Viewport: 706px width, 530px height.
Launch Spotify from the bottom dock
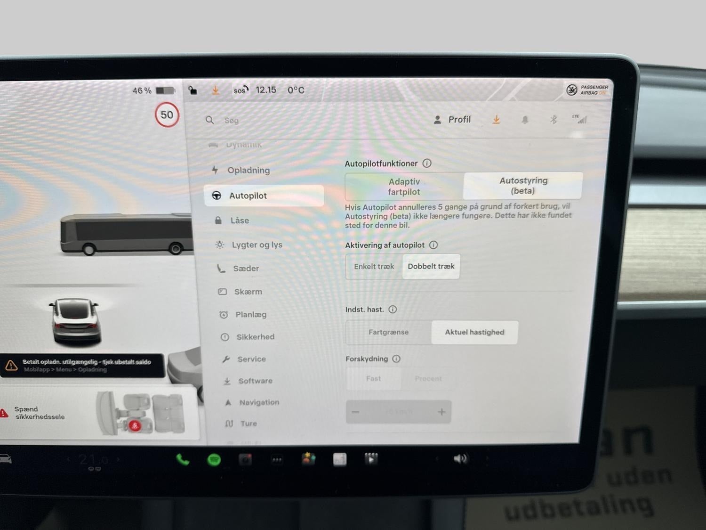(x=214, y=459)
